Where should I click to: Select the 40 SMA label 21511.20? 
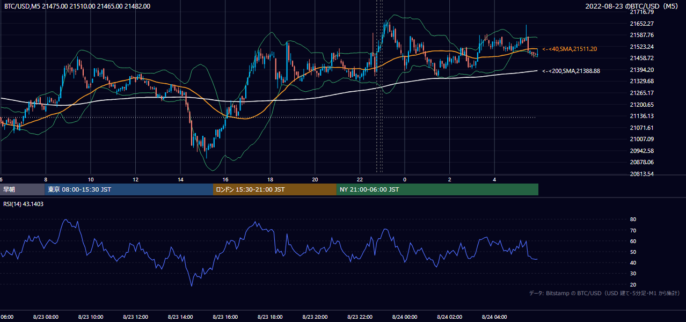[x=570, y=49]
